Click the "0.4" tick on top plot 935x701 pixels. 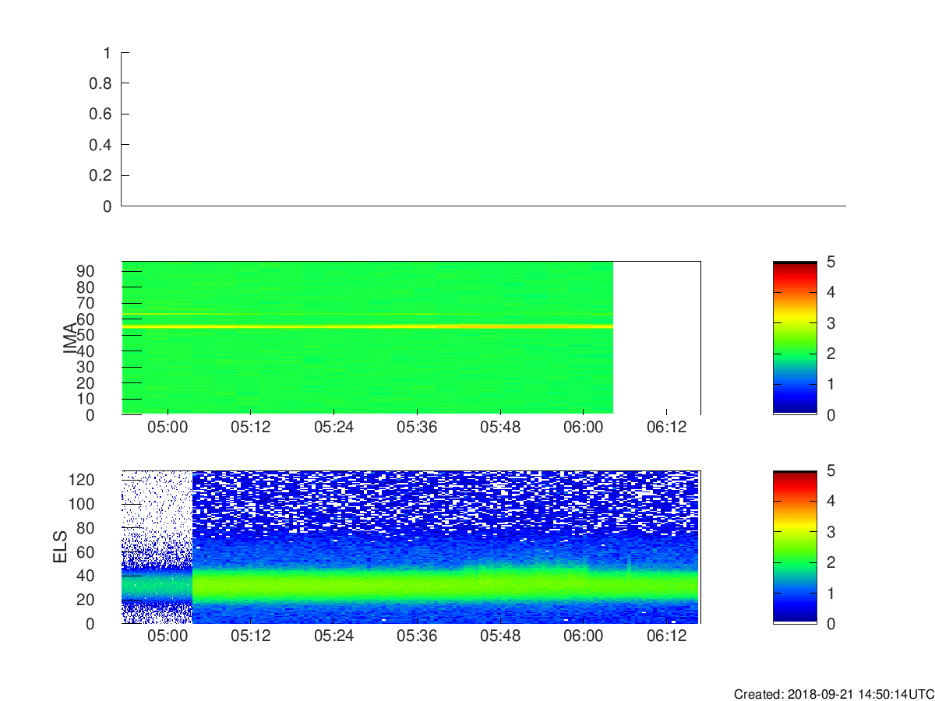tap(102, 145)
